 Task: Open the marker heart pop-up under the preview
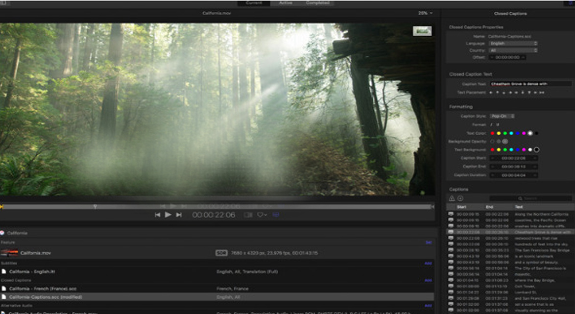point(262,215)
